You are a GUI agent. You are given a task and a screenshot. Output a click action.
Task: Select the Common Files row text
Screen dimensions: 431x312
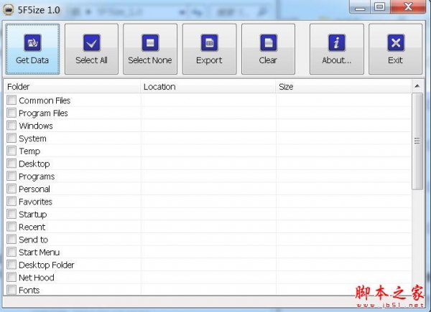(45, 100)
